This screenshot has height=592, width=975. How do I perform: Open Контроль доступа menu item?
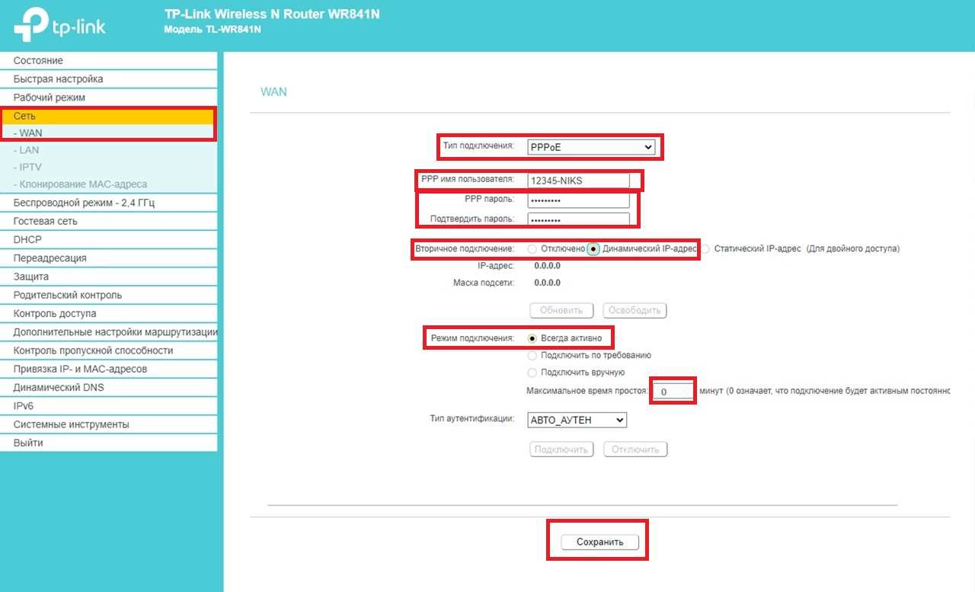(x=109, y=313)
